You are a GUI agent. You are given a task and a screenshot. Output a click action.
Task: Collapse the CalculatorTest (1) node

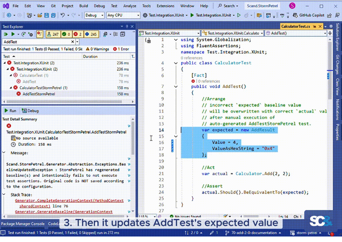[11, 75]
